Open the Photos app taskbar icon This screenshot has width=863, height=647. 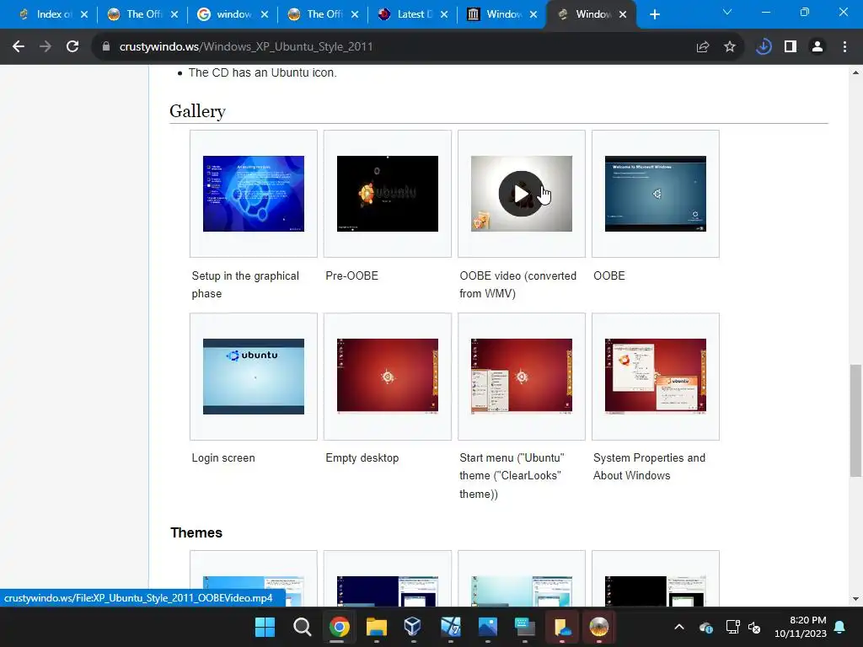click(x=488, y=627)
